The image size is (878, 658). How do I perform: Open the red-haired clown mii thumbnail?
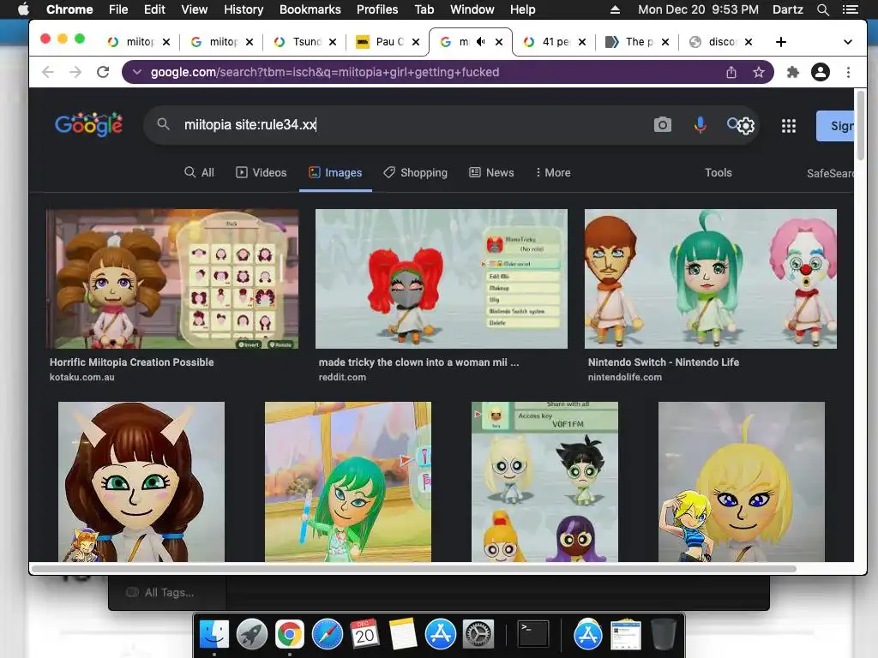(x=442, y=278)
